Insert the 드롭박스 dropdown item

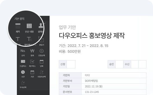(x=23, y=63)
